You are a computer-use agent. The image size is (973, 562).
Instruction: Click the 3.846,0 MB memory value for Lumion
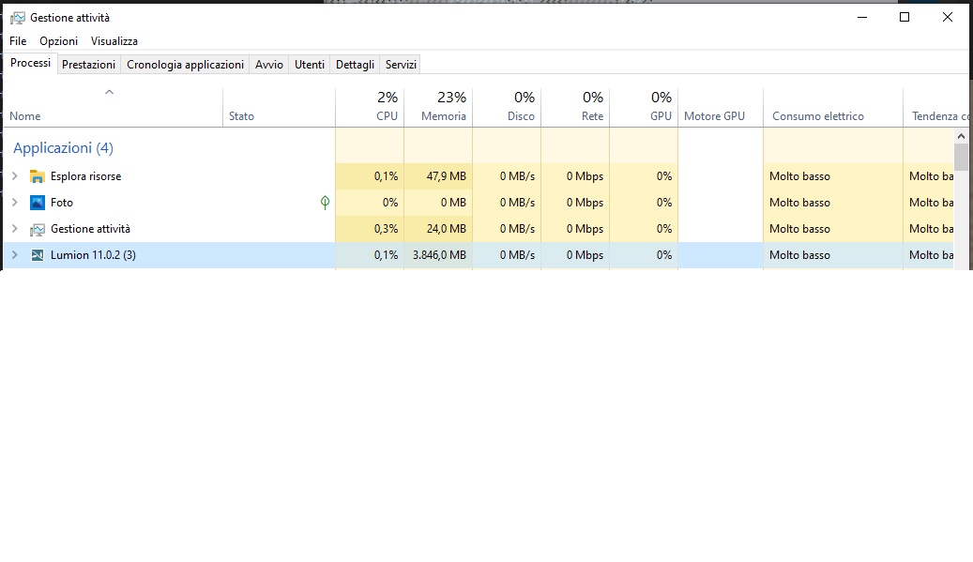439,255
